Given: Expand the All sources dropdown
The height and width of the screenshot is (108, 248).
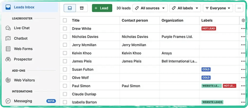Looking at the screenshot, I should tap(150, 8).
